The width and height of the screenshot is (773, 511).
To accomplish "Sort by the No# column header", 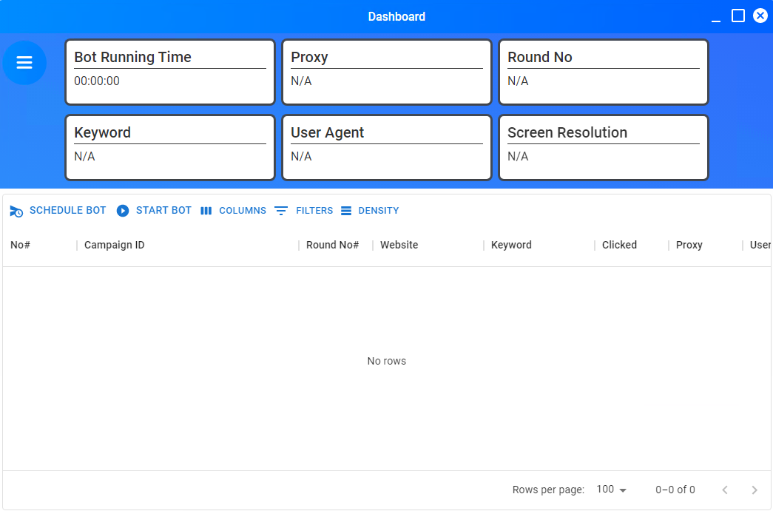I will pyautogui.click(x=21, y=245).
